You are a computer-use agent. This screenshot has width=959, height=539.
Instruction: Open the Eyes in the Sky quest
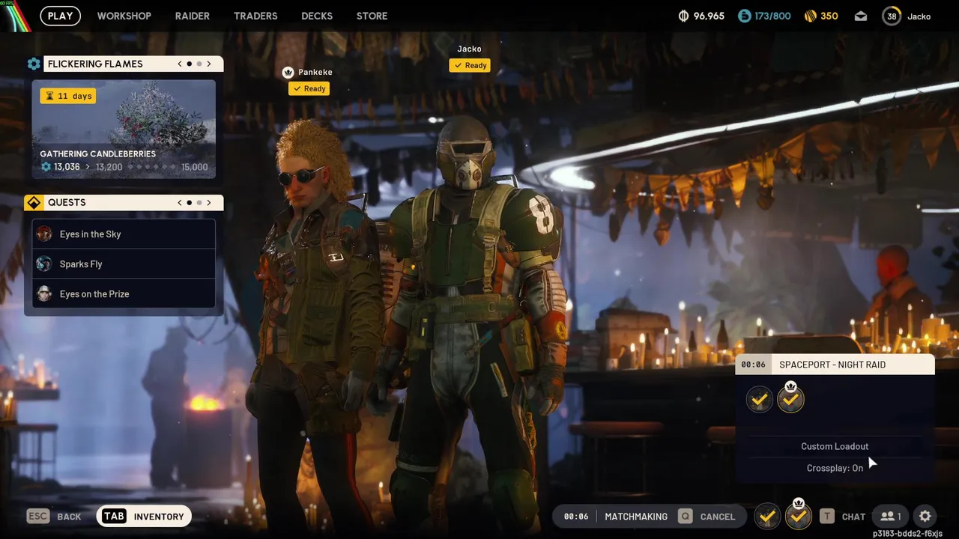point(124,234)
